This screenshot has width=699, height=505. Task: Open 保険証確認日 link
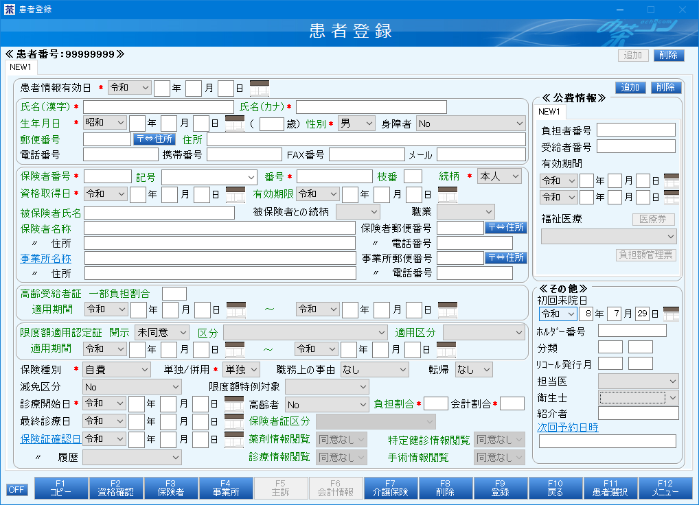(x=51, y=439)
